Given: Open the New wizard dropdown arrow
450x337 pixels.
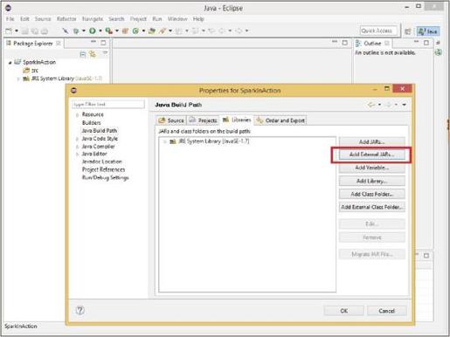Looking at the screenshot, I should [x=17, y=31].
